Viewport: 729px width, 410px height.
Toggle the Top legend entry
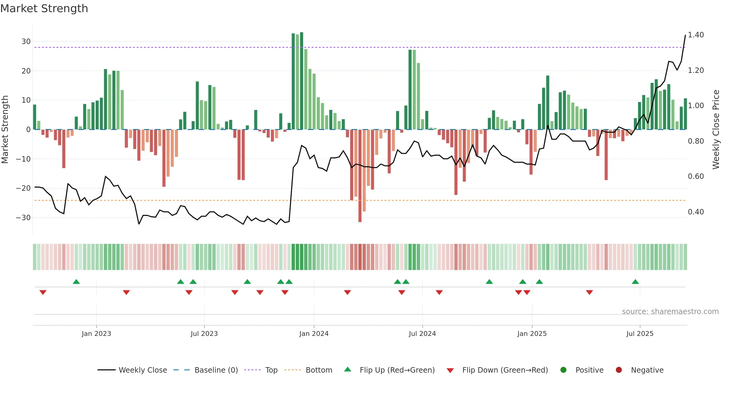(261, 370)
